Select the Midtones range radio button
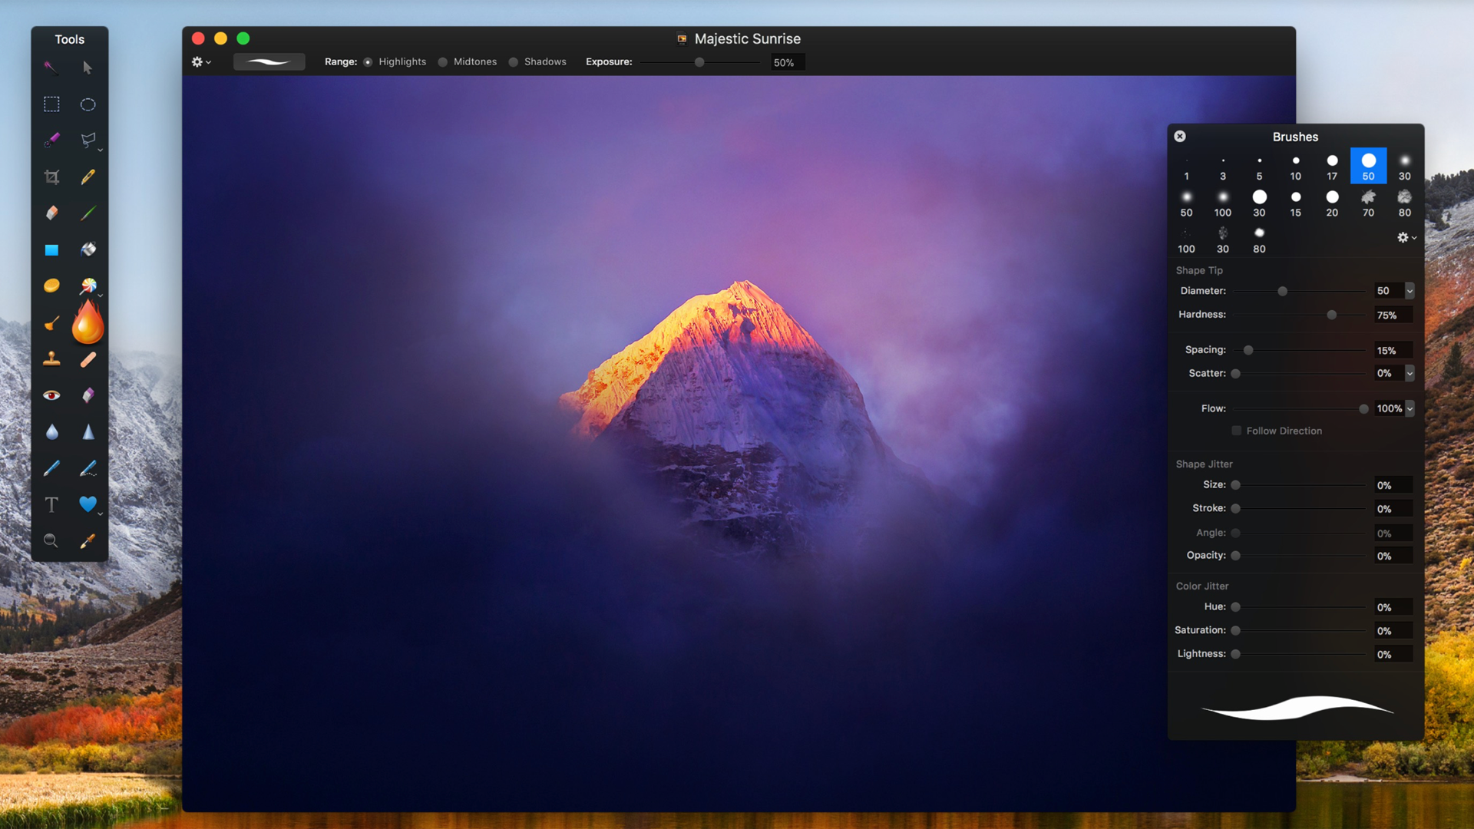The height and width of the screenshot is (829, 1474). click(x=441, y=61)
